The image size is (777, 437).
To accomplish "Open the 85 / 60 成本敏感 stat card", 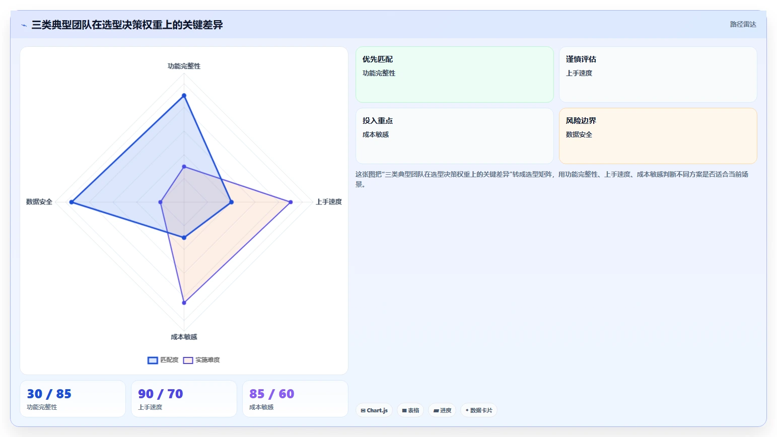I will (x=295, y=399).
